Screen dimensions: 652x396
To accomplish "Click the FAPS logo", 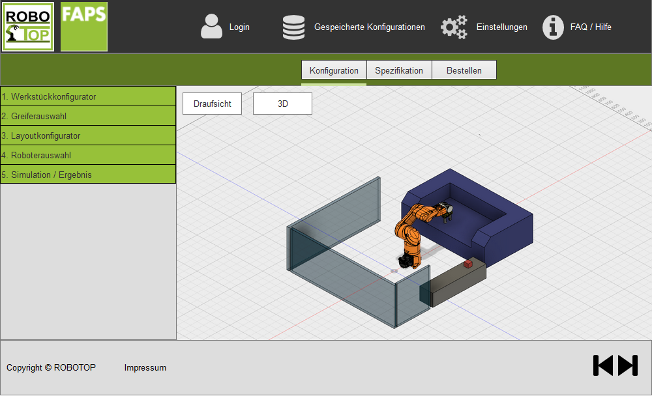I will [84, 27].
